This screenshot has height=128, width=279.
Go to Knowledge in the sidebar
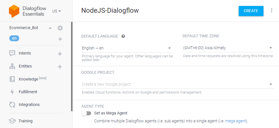pos(28,79)
